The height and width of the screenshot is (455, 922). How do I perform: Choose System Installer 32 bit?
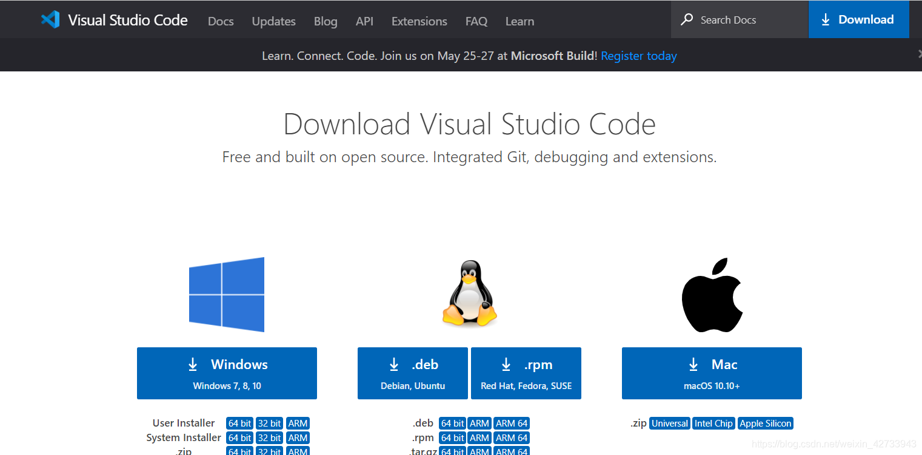[x=269, y=438]
